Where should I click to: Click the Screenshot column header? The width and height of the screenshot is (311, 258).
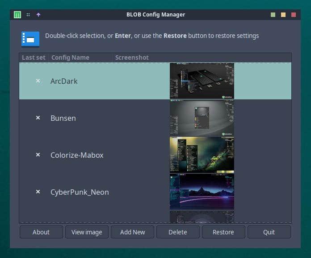click(x=132, y=57)
